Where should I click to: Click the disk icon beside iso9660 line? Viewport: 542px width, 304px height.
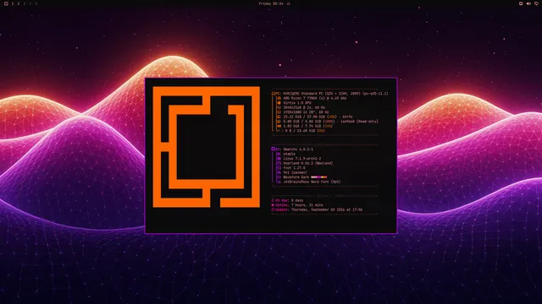pyautogui.click(x=279, y=122)
